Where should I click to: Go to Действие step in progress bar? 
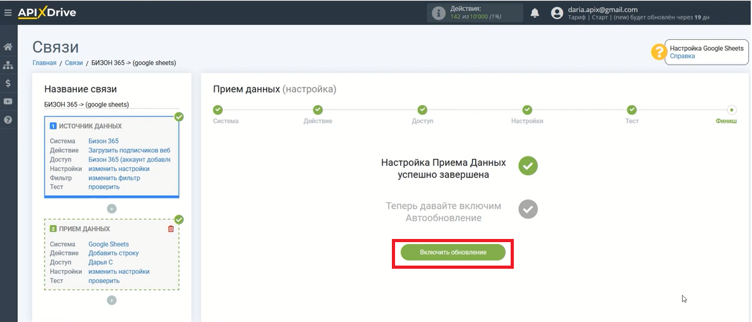tap(318, 110)
